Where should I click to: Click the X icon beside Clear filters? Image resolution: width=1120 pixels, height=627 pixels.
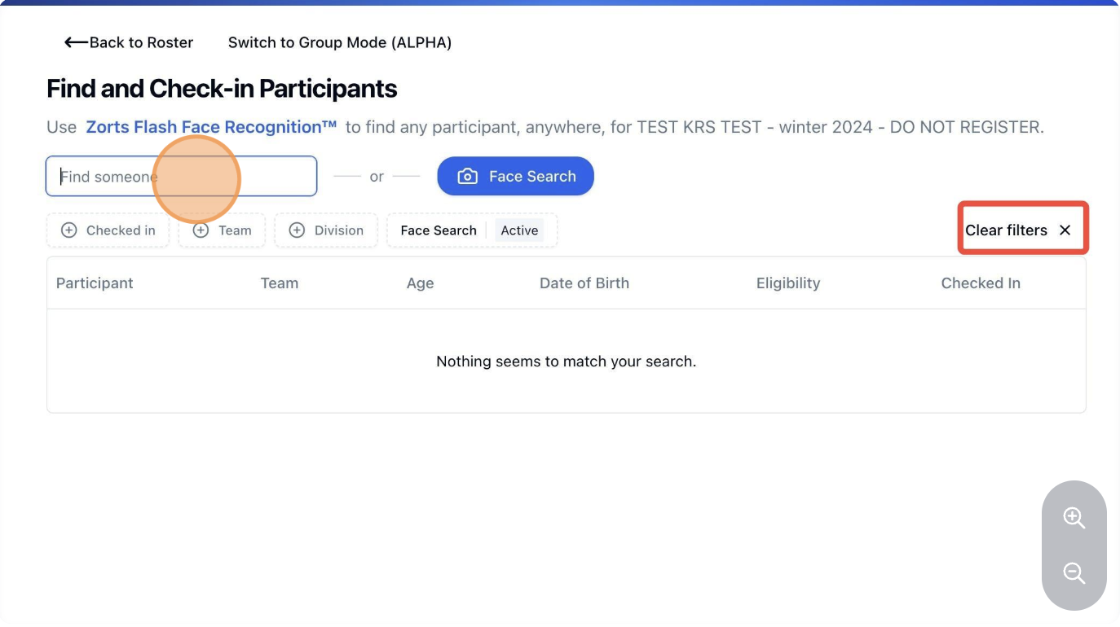(1065, 230)
